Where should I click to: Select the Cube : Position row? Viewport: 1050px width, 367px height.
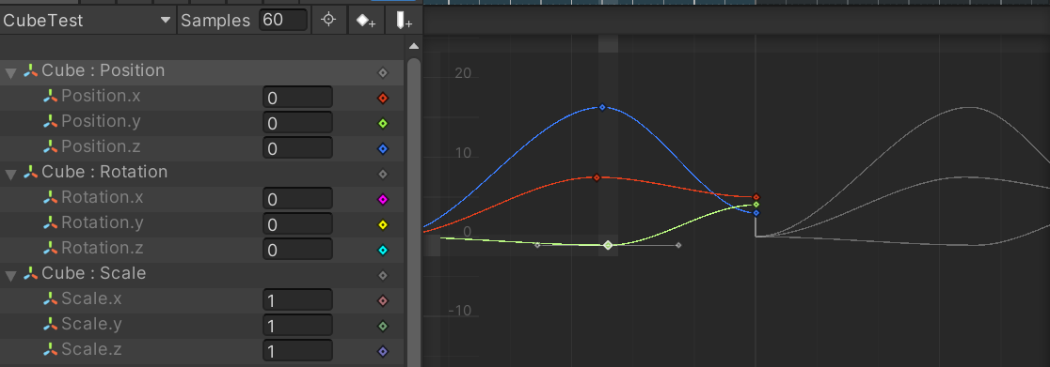pos(201,72)
